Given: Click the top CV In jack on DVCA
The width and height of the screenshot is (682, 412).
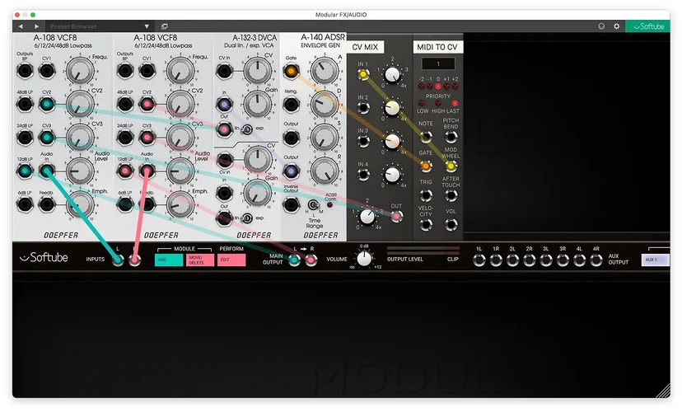Looking at the screenshot, I should point(224,71).
